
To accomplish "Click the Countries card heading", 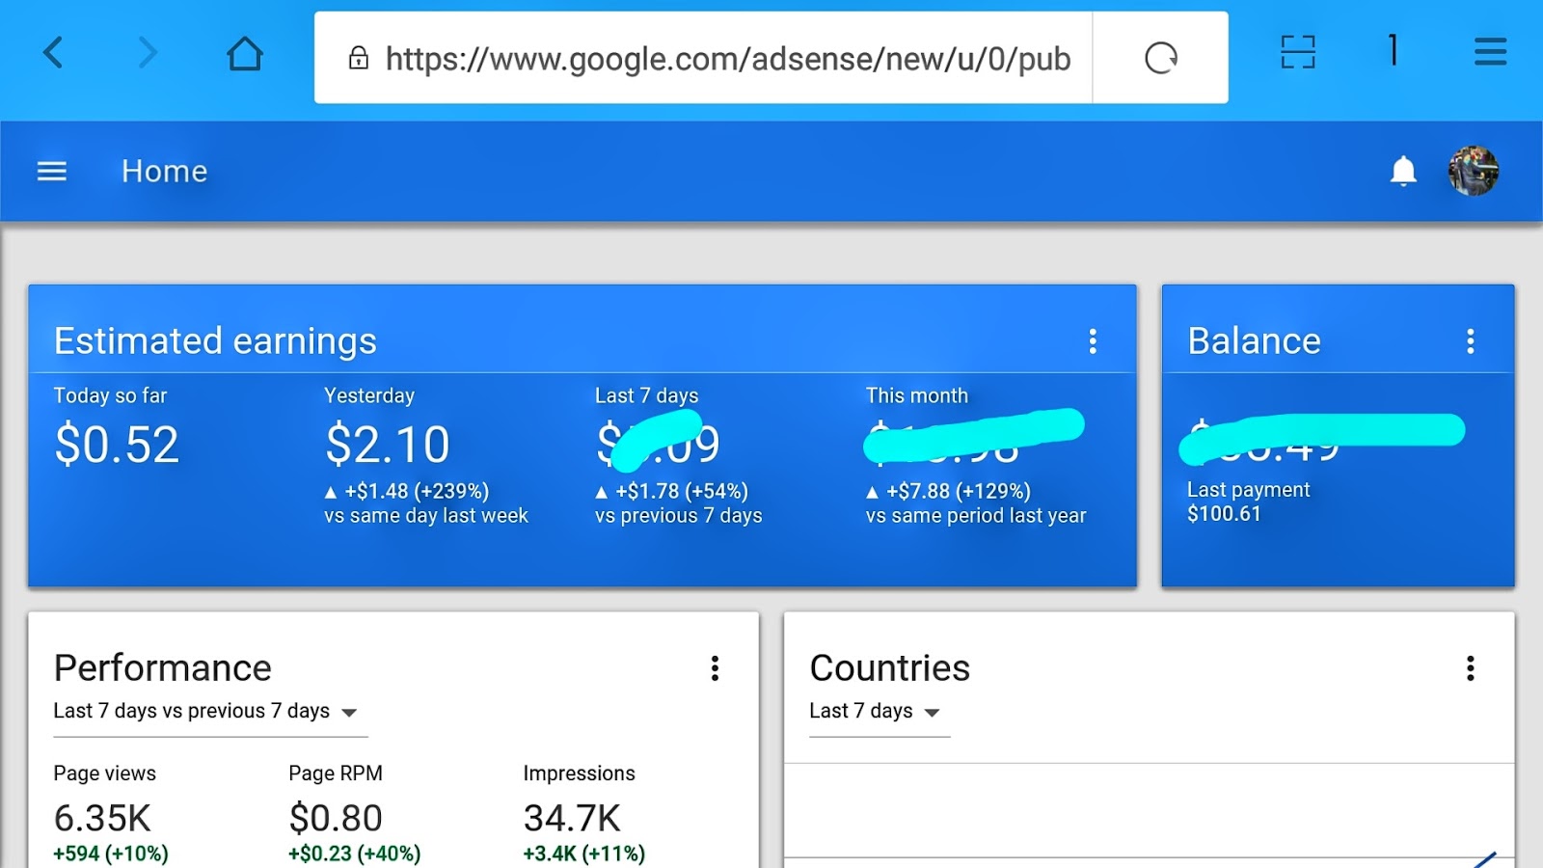I will coord(890,668).
